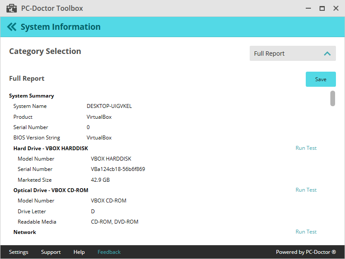Maximize the PC-Doctor Toolbox window
Image resolution: width=345 pixels, height=259 pixels.
[x=322, y=8]
